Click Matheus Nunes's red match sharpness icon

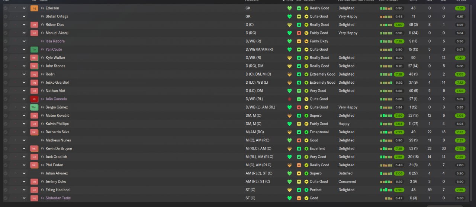tap(299, 140)
